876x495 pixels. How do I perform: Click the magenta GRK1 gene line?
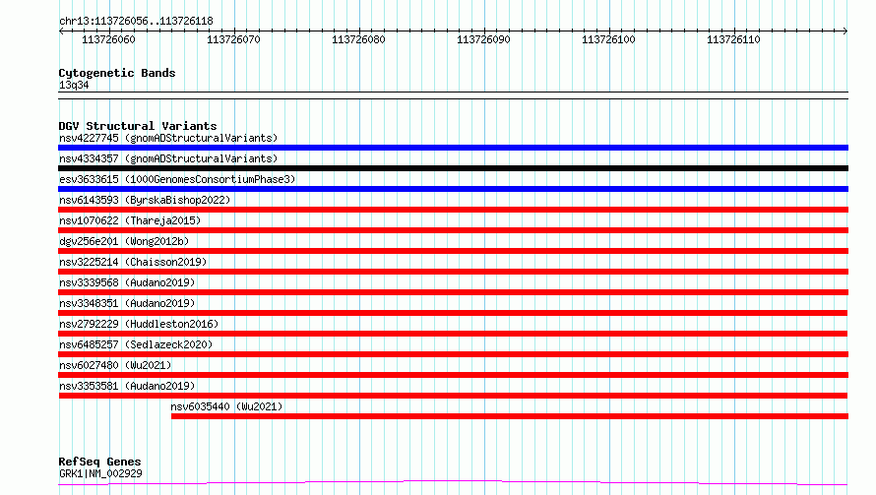coord(453,483)
